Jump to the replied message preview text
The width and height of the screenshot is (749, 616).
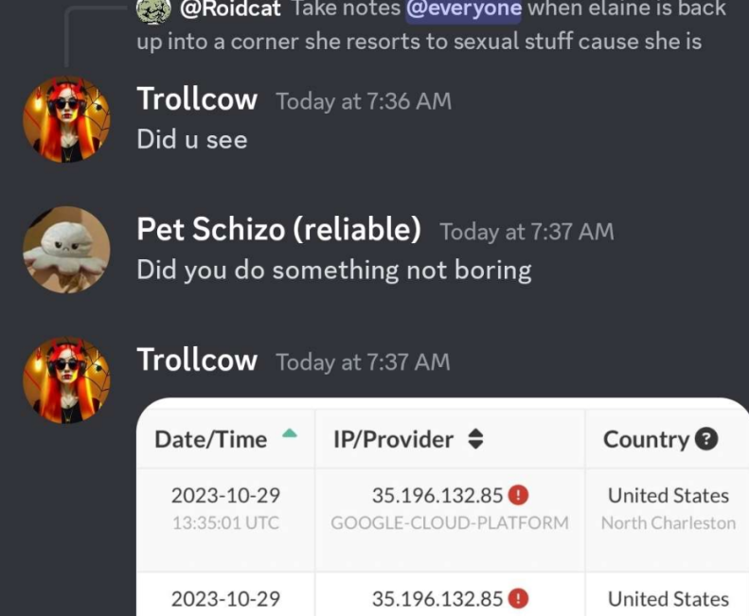[419, 42]
